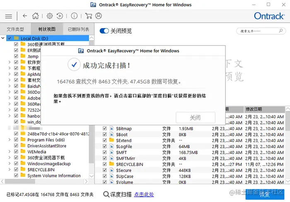Go back with the arrow icon

25,16
